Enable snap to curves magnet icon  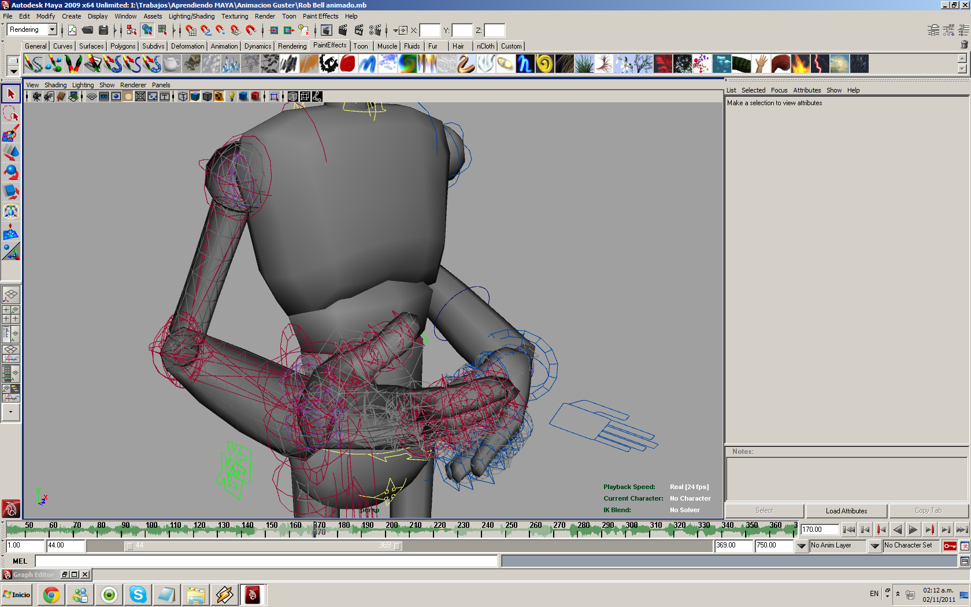206,30
